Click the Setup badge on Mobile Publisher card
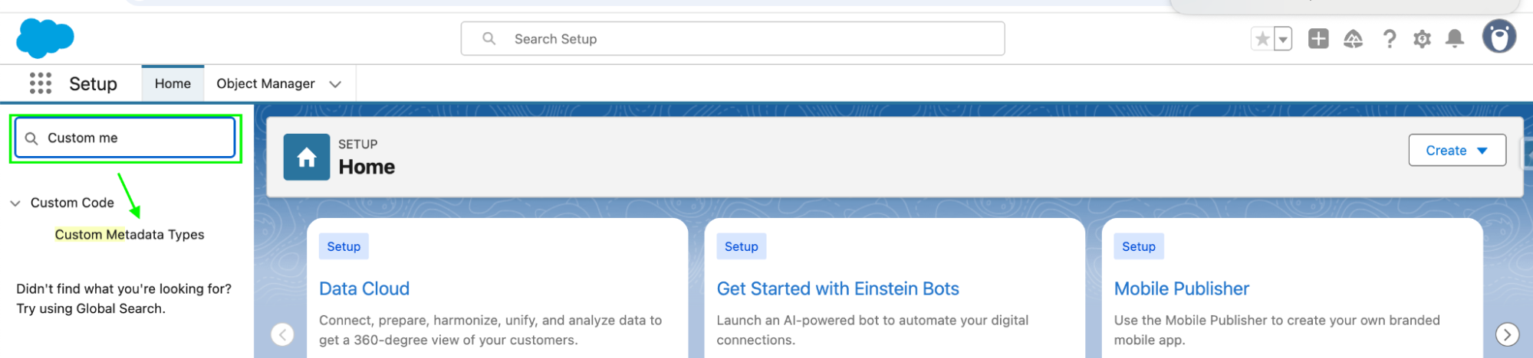Viewport: 1533px width, 358px height. click(x=1138, y=246)
